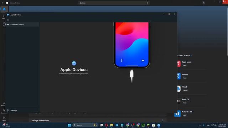
Task: Minimize the Apple Devices window
Action: (164, 14)
